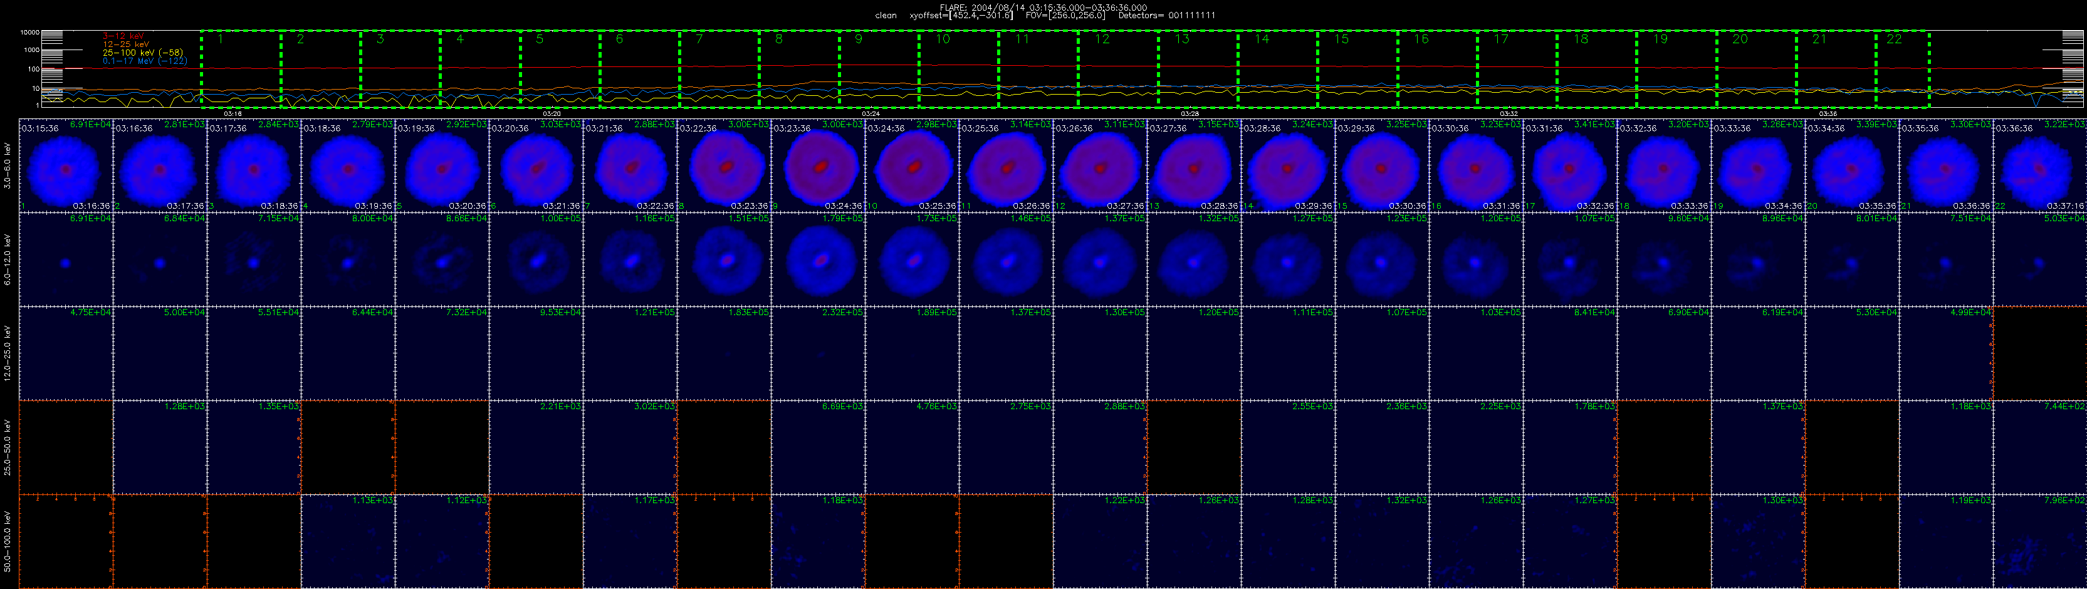Click the '3.0-6.0 keV' row label

point(8,167)
